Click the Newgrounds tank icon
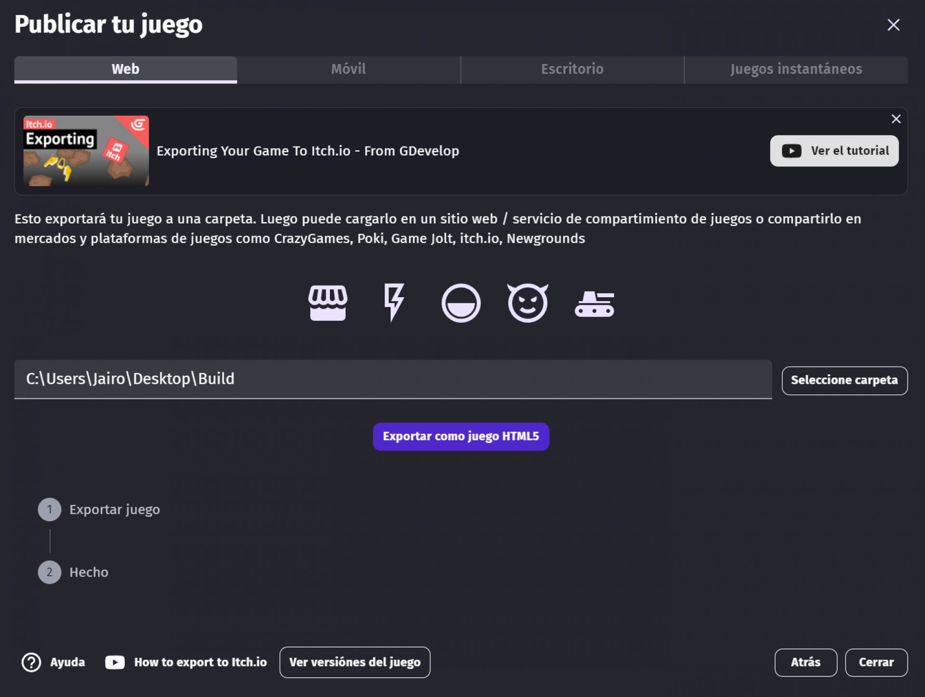 (x=595, y=304)
